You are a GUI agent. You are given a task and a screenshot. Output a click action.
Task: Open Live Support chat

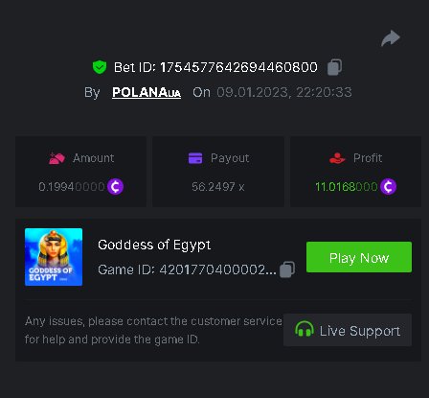pyautogui.click(x=348, y=330)
